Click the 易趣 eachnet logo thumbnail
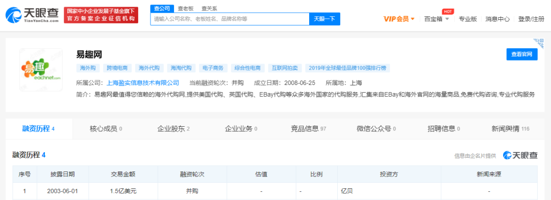The width and height of the screenshot is (551, 200). pyautogui.click(x=41, y=70)
